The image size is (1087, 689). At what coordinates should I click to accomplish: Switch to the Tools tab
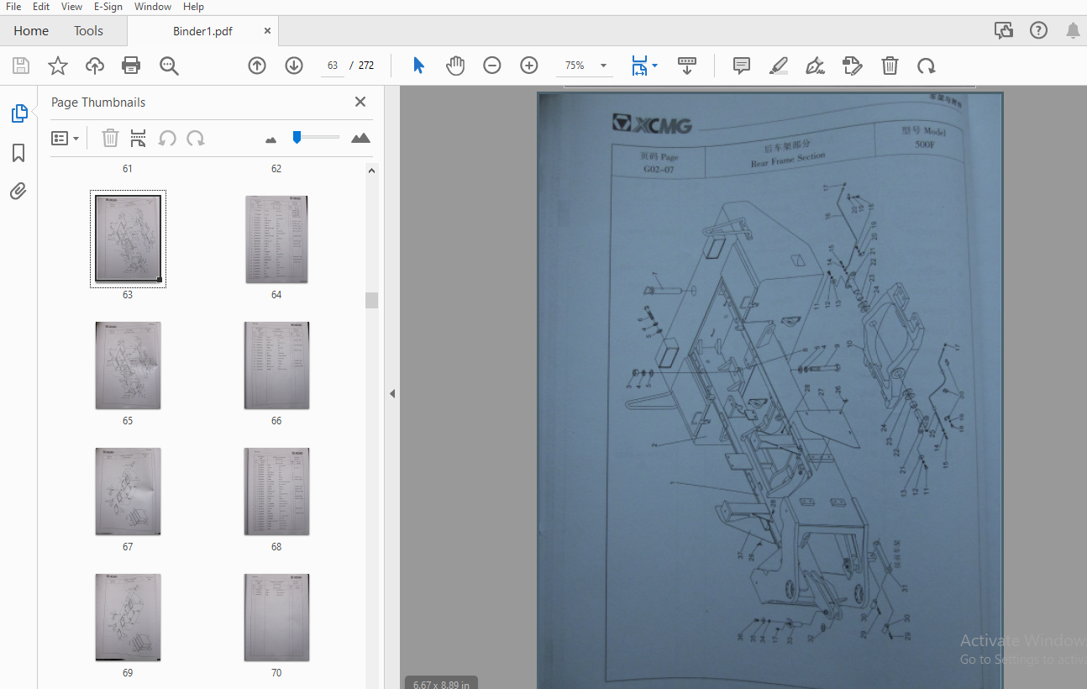88,31
